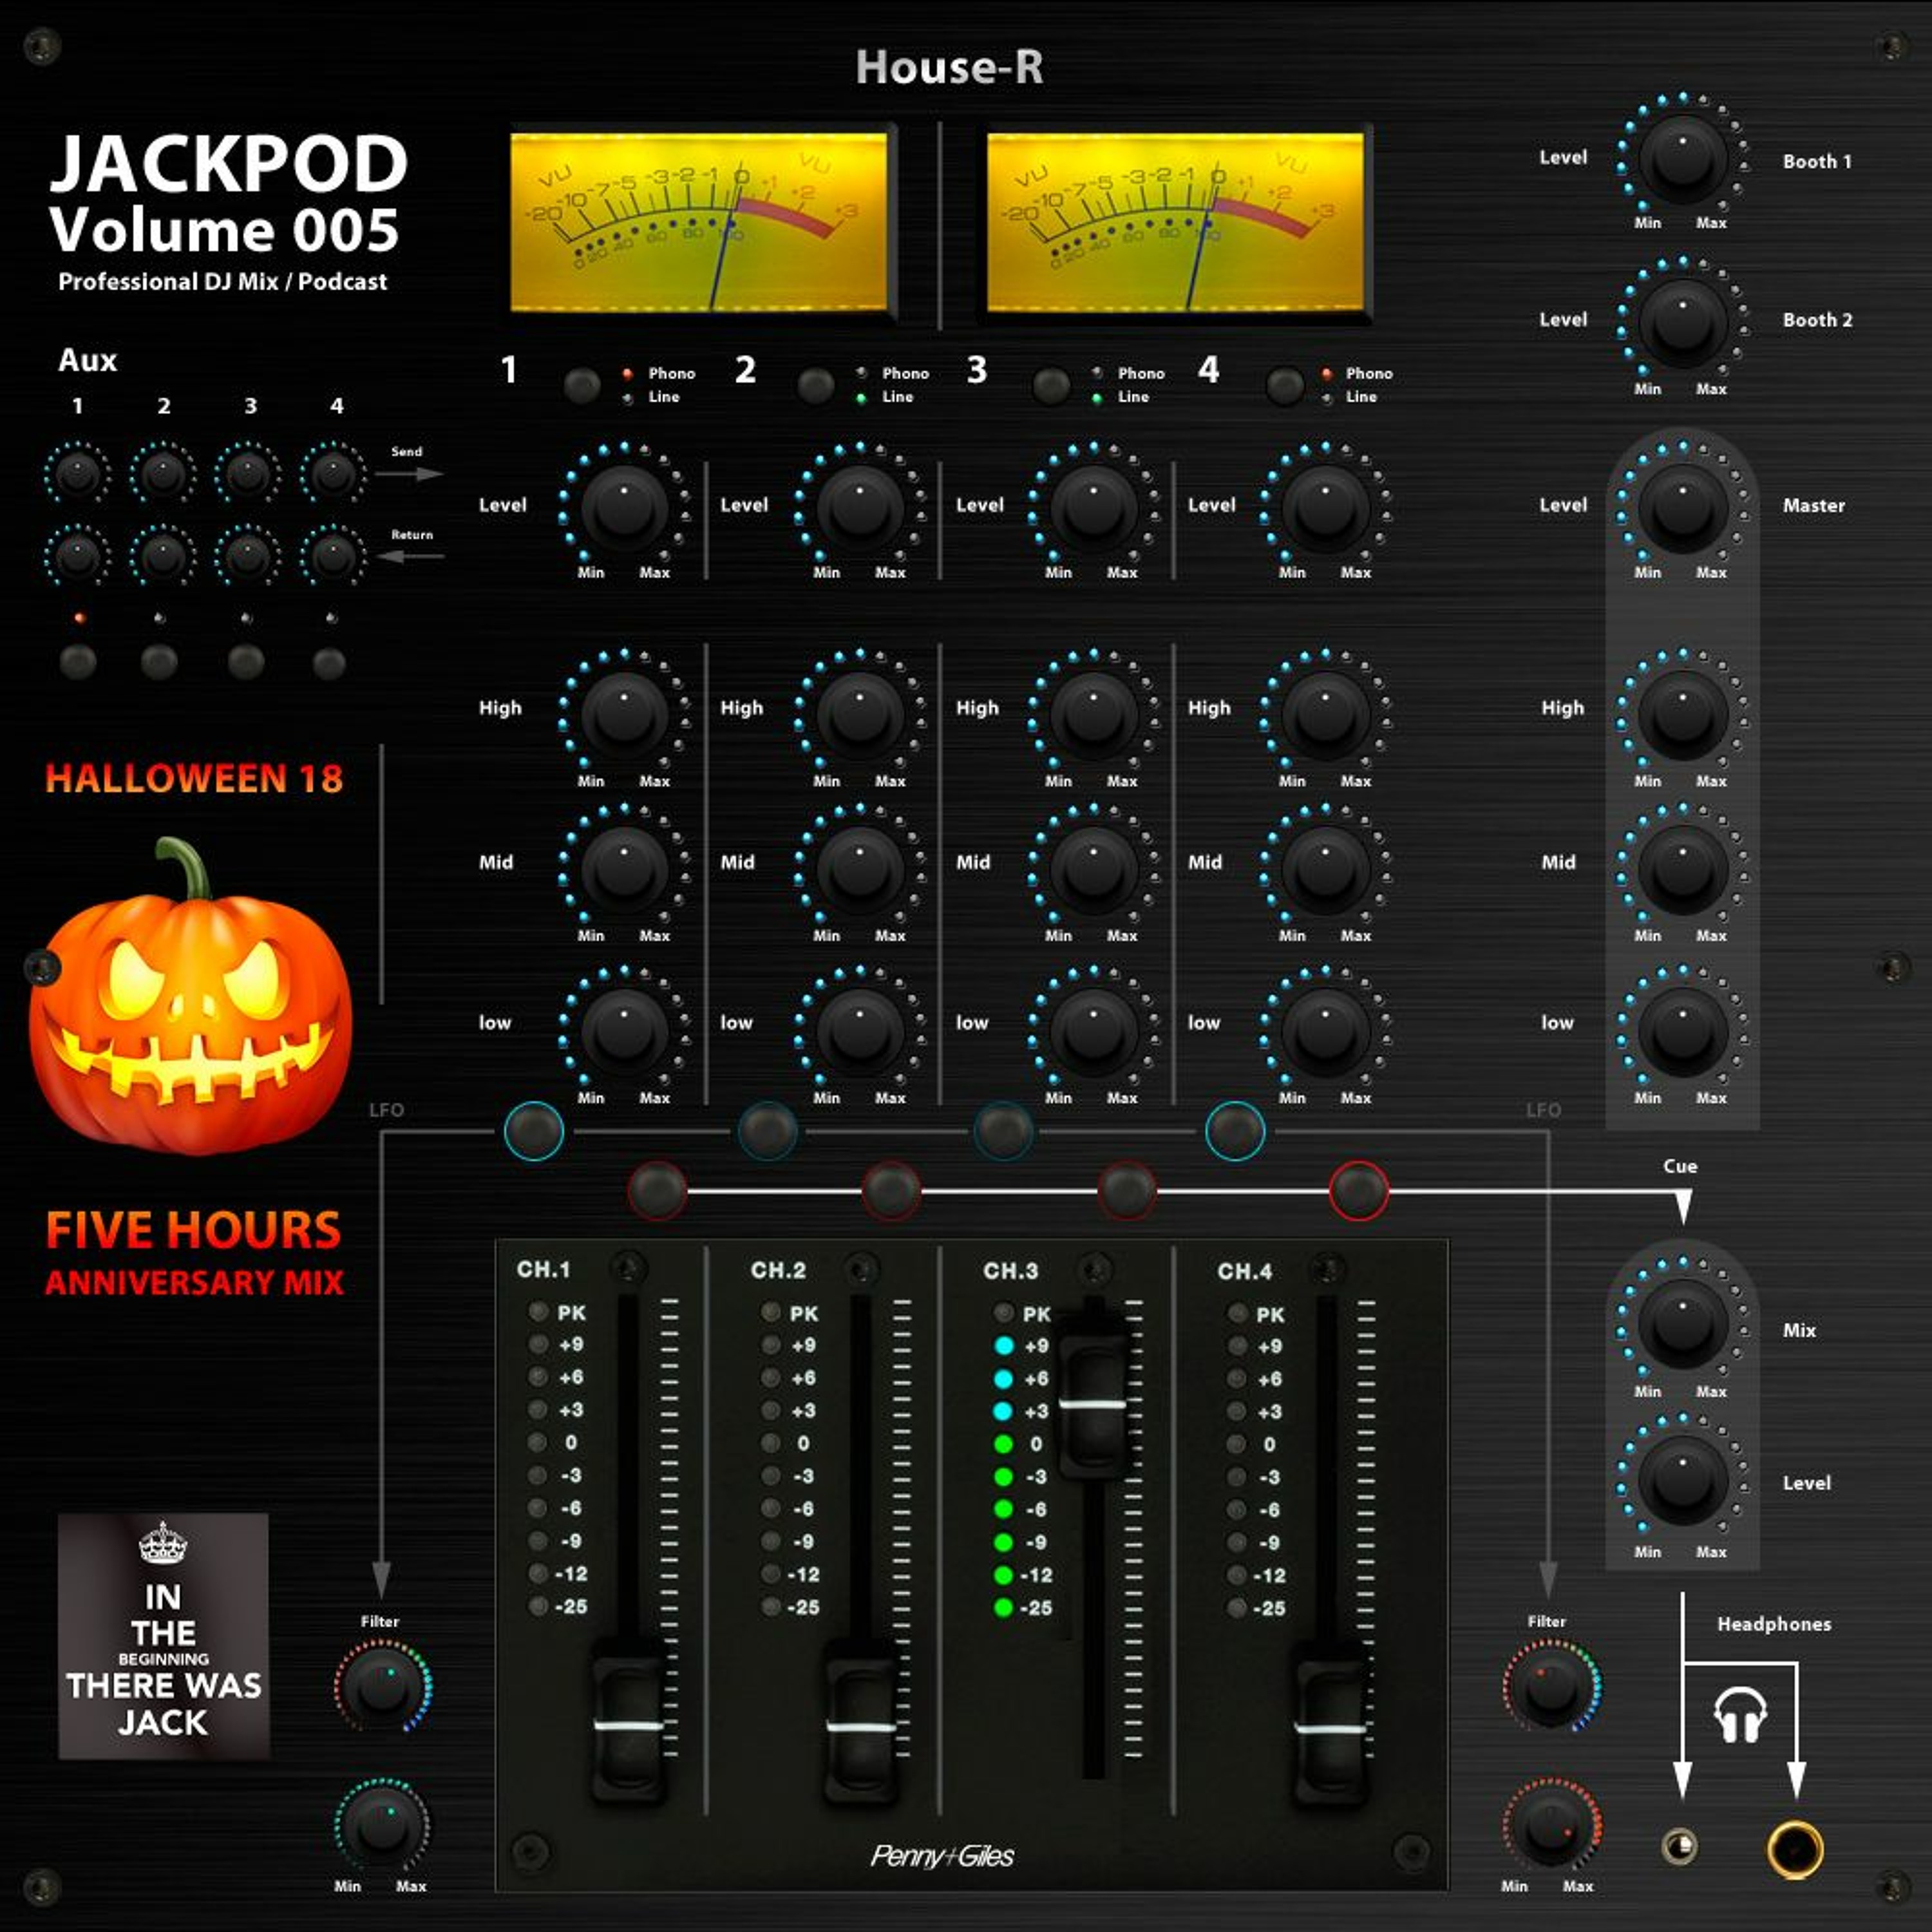Click the Master Mid EQ knob
Viewport: 1932px width, 1932px height.
pyautogui.click(x=1683, y=871)
